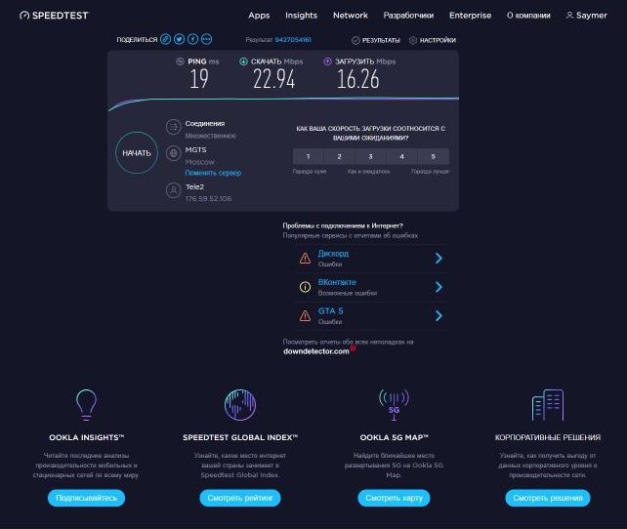Click the download speed value 22.94
This screenshot has height=529, width=627.
pyautogui.click(x=274, y=79)
